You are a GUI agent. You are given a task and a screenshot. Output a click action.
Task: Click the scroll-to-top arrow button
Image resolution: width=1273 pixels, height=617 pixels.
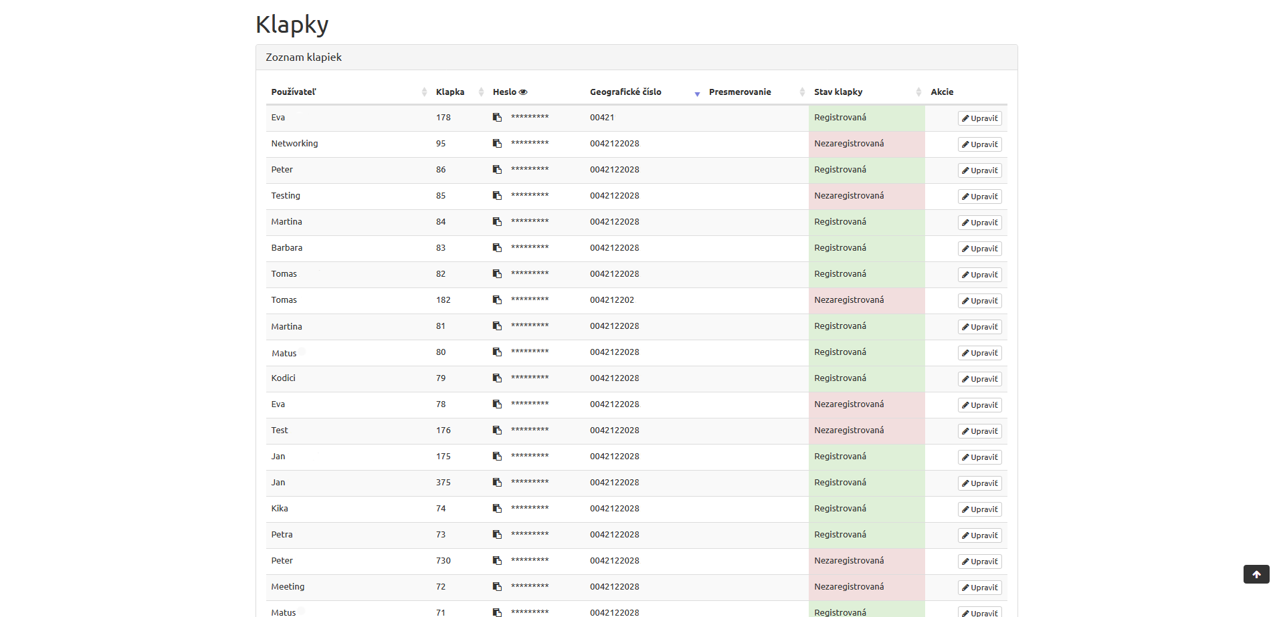pyautogui.click(x=1256, y=574)
